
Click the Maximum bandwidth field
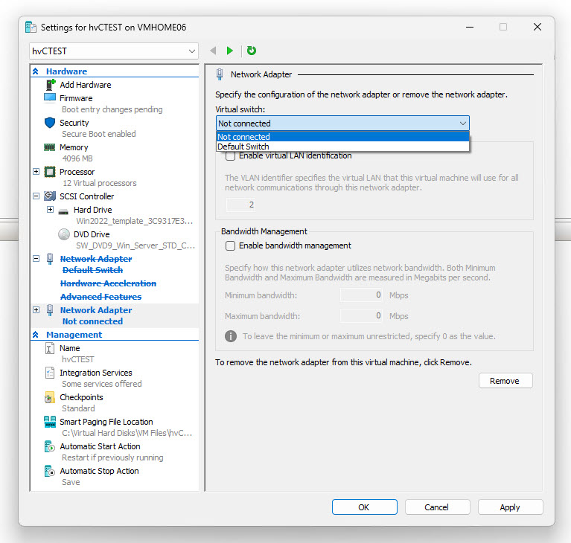tap(362, 316)
